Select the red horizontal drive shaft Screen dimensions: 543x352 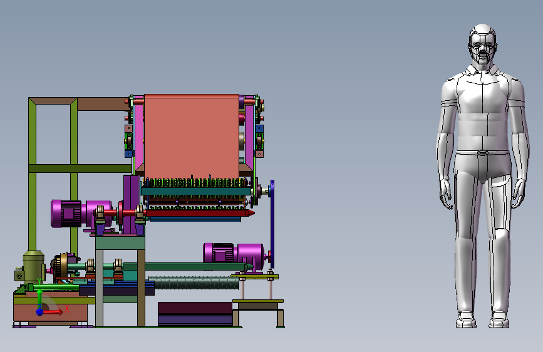(x=199, y=213)
